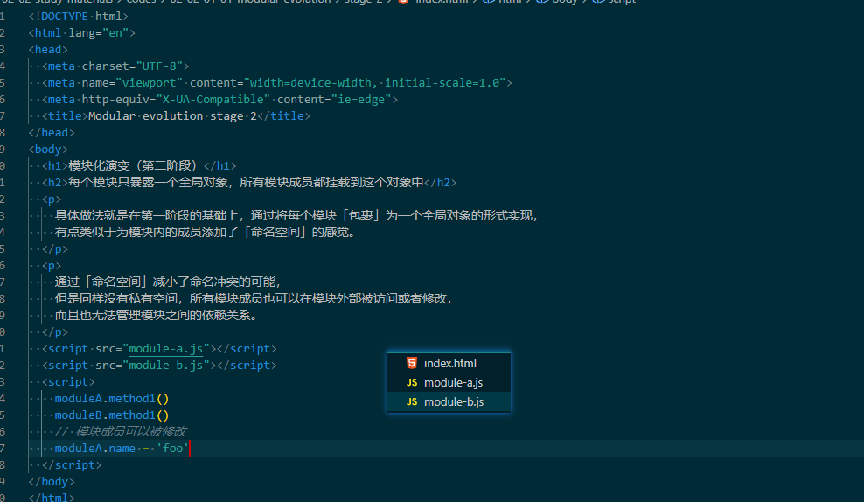Viewport: 864px width, 502px height.
Task: Click the line 而且也无法管理模块之间的依赖关系
Action: (x=156, y=315)
